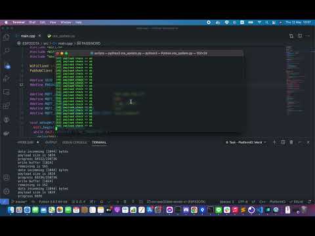315x236 pixels.
Task: Click PlatformIO home icon in status bar
Action: click(x=102, y=202)
